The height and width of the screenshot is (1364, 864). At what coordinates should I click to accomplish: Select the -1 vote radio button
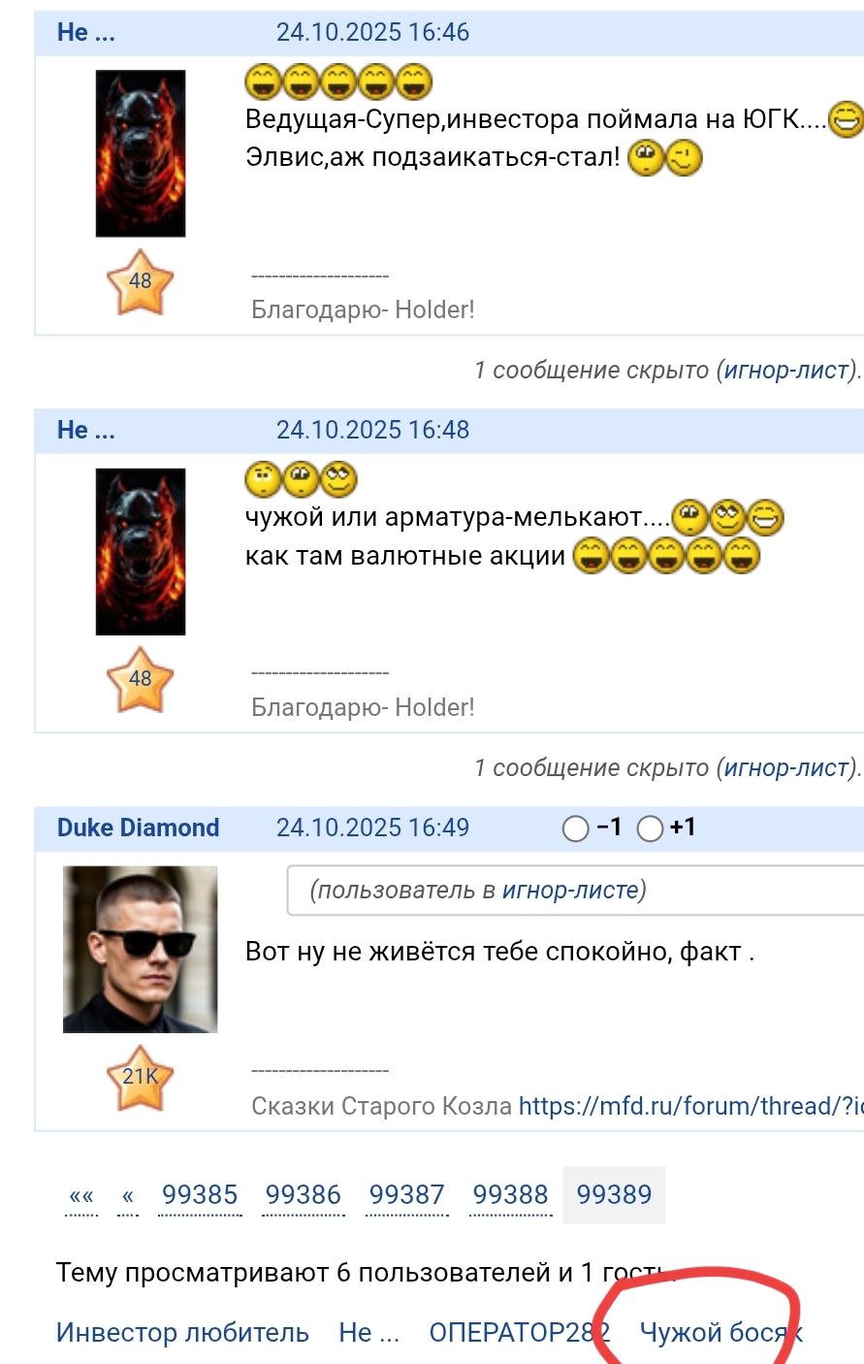(x=576, y=828)
